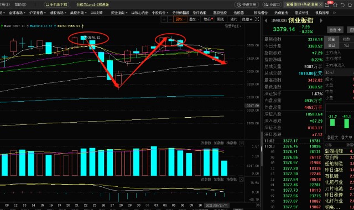
Task: Toggle the 画线 drawing tools button
Action: pos(221,19)
